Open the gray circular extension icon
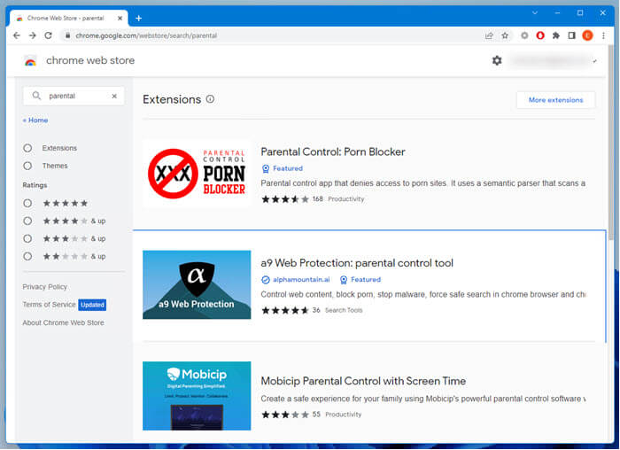Viewport: 620px width, 450px height. coord(524,35)
